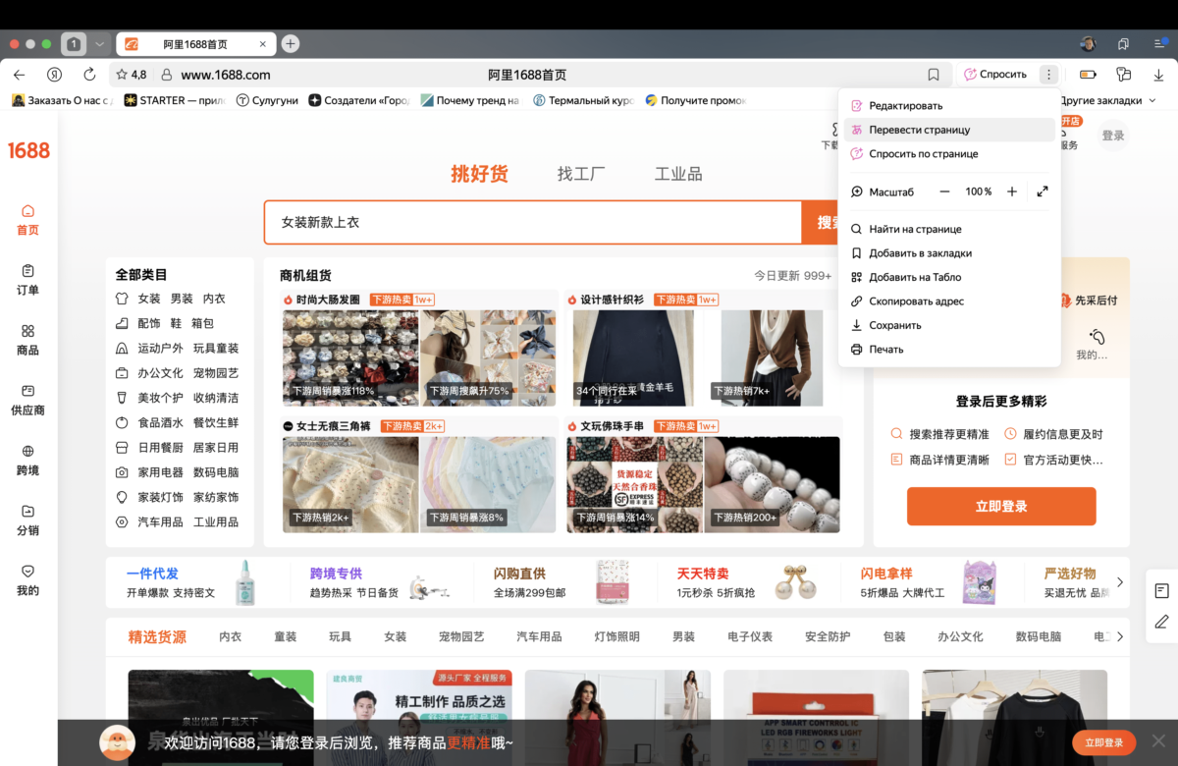Screen dimensions: 1178x766
Task: Open the bead bracelet image with 下游热销200+
Action: click(772, 484)
